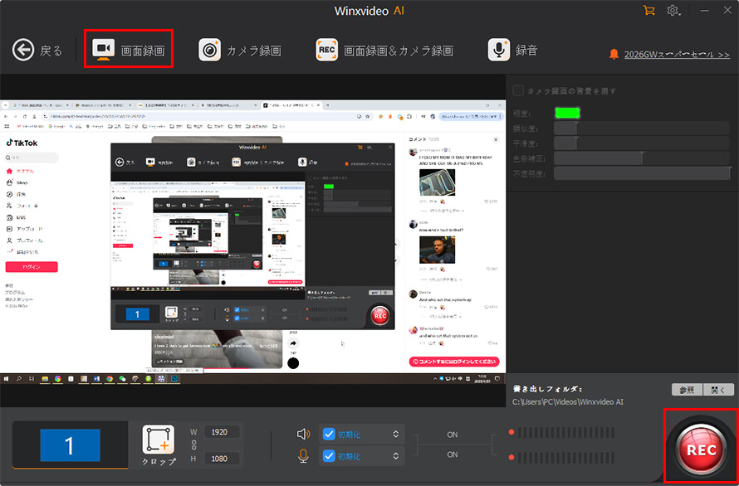Expand the speaker device dropdown
The width and height of the screenshot is (739, 486).
click(396, 434)
